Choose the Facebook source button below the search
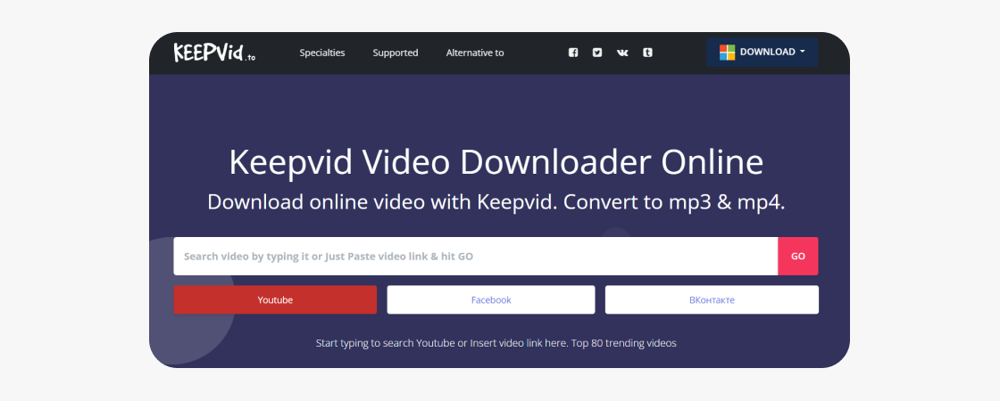Viewport: 1000px width, 401px height. tap(491, 300)
